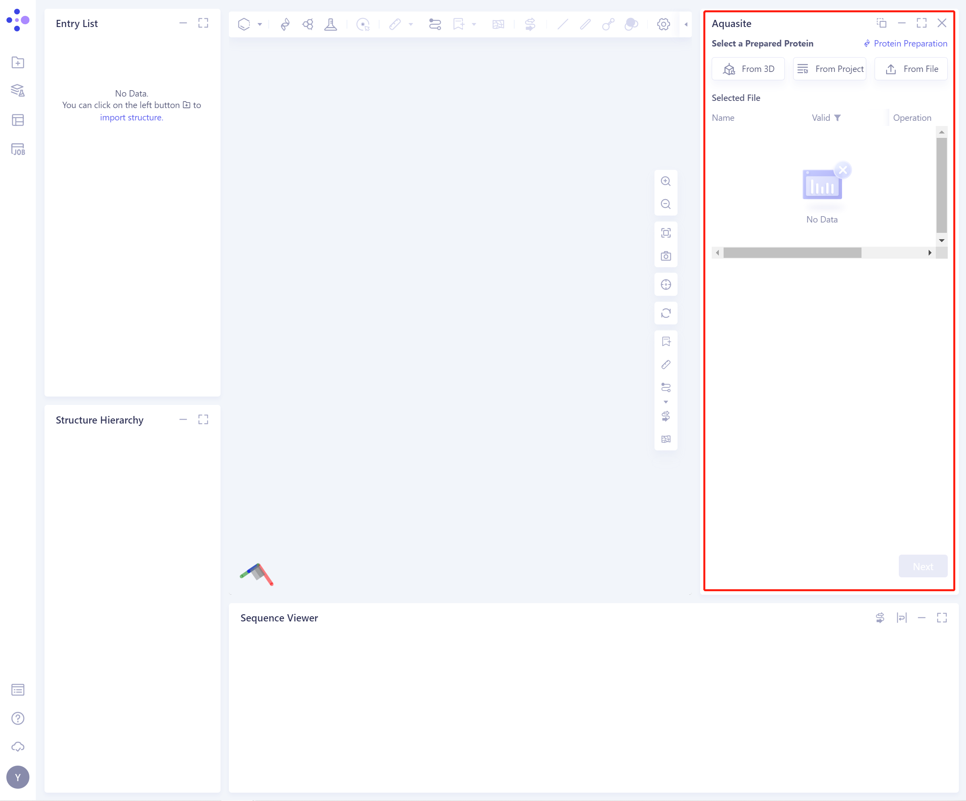Open the settings gear in the top toolbar

point(664,24)
